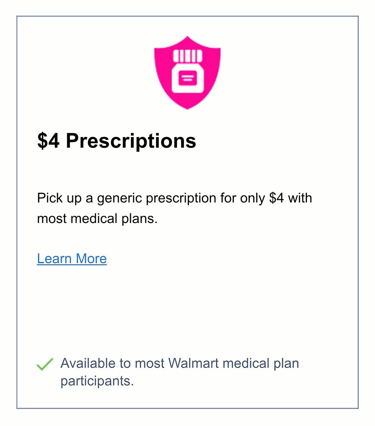This screenshot has height=426, width=375.
Task: Click the "$4" in the bold heading
Action: 48,141
